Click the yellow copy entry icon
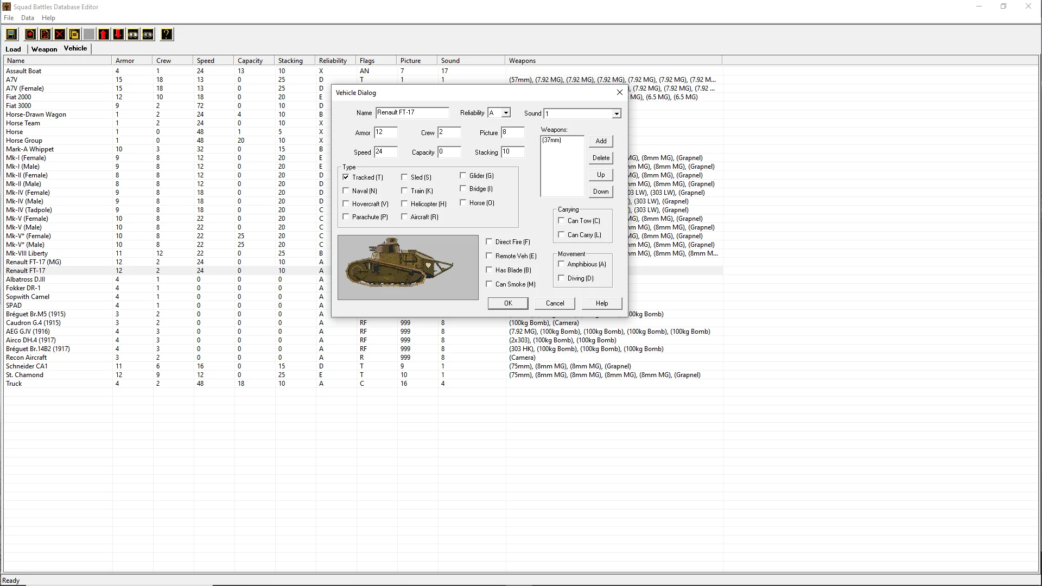This screenshot has width=1042, height=586. 74,35
